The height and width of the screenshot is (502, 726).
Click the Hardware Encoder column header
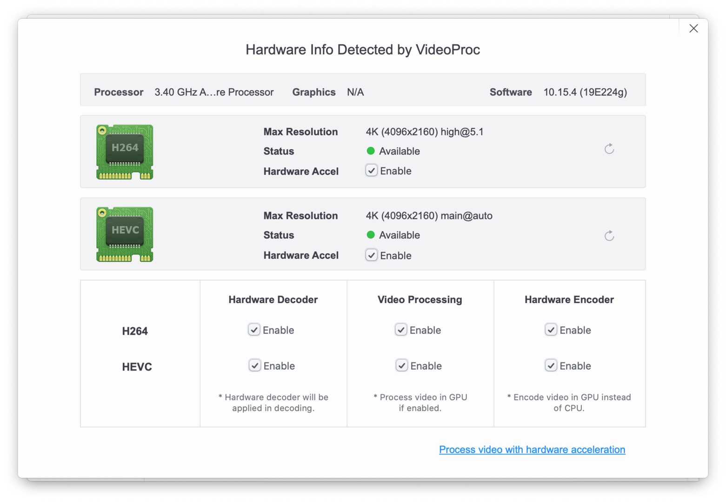coord(569,300)
